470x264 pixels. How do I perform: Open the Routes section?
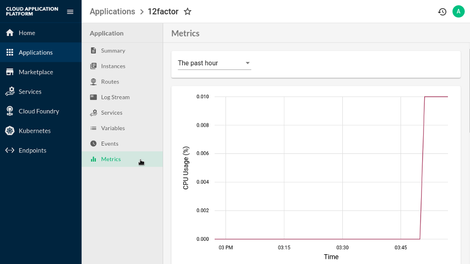click(x=110, y=82)
